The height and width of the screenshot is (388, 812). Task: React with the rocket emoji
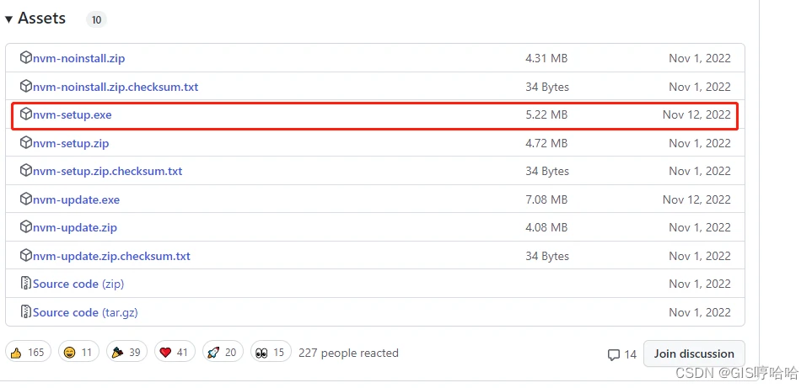tap(223, 353)
